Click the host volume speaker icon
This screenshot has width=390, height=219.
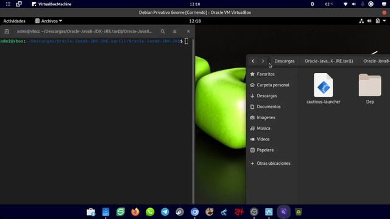click(353, 4)
